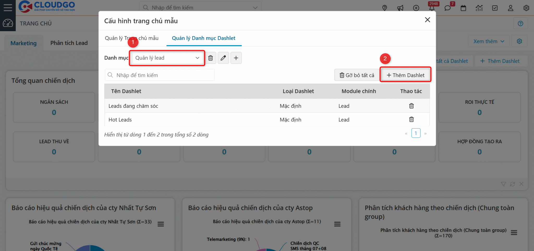Click the next page double-arrow
The width and height of the screenshot is (534, 251).
[x=425, y=133]
